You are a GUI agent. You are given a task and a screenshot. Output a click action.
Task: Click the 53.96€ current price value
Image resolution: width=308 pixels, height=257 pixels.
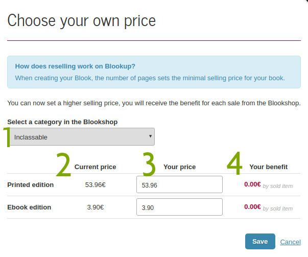pyautogui.click(x=96, y=184)
